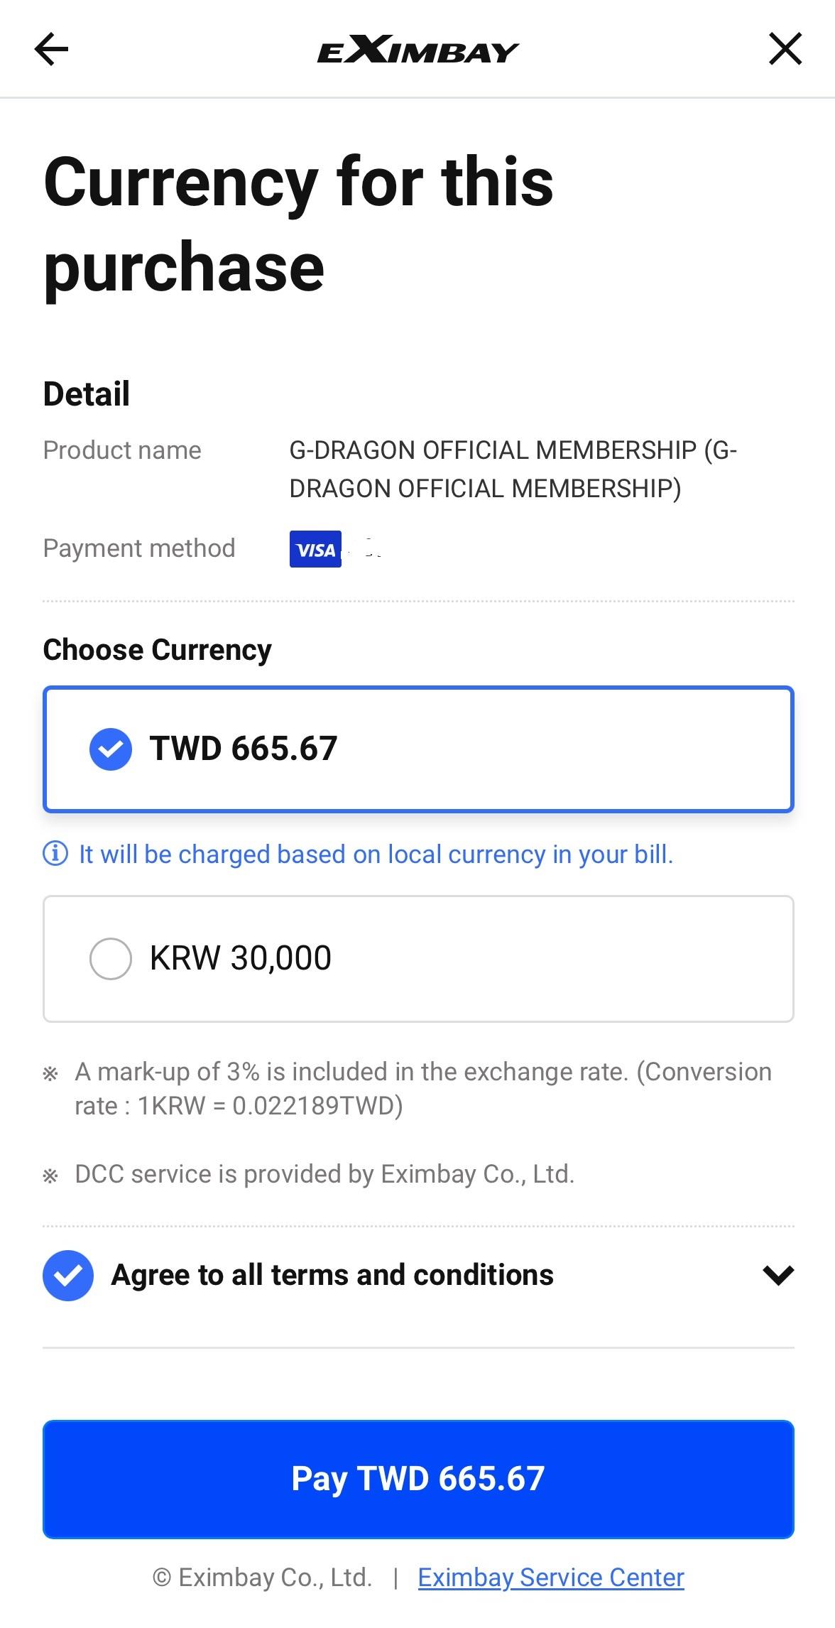Close the Eximbay payment page
The height and width of the screenshot is (1628, 835).
785,49
